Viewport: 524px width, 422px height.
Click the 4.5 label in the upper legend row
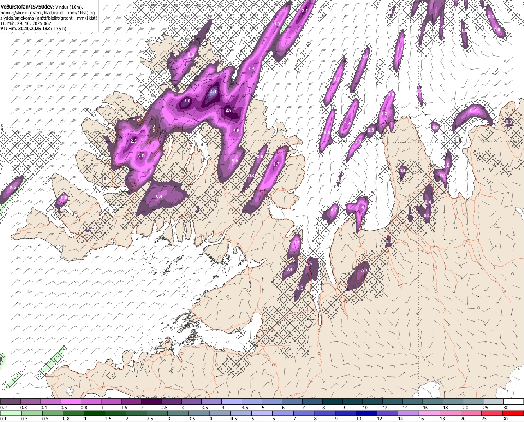coord(245,408)
